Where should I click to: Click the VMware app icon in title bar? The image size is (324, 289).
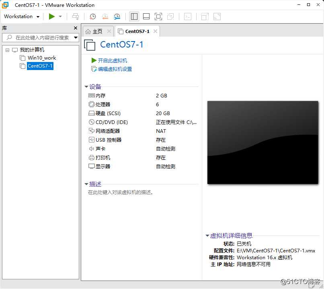(x=5, y=5)
